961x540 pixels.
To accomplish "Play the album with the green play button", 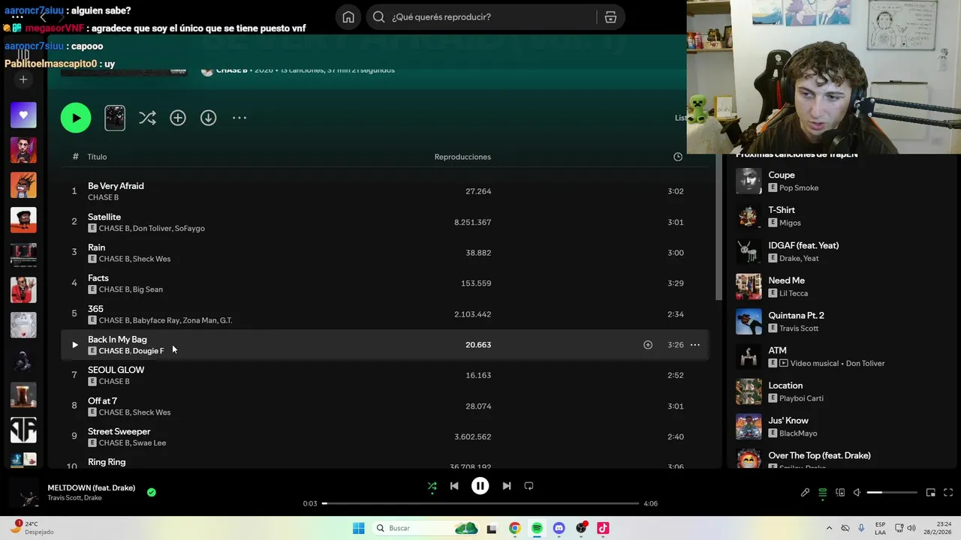I will (76, 118).
